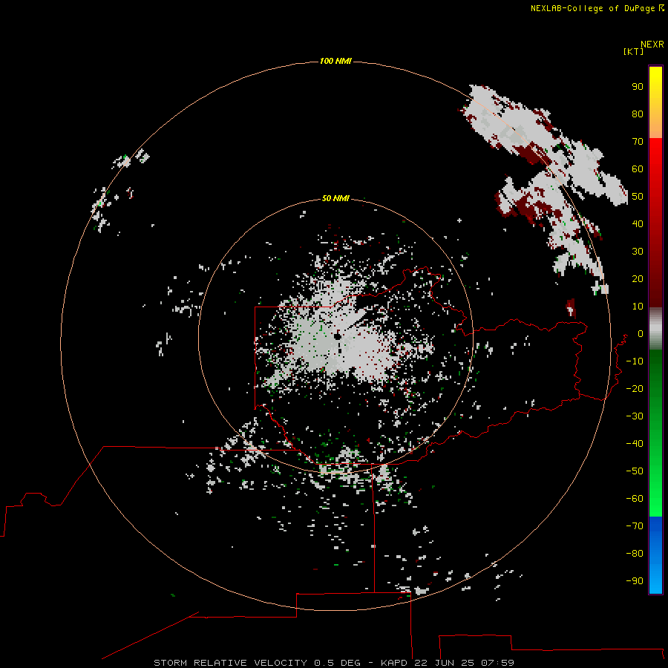Viewport: 668px width, 668px height.
Task: Click the -30 value on velocity scale
Action: tap(635, 416)
